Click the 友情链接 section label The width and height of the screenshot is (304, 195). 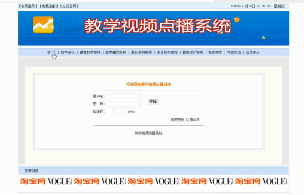(x=32, y=171)
